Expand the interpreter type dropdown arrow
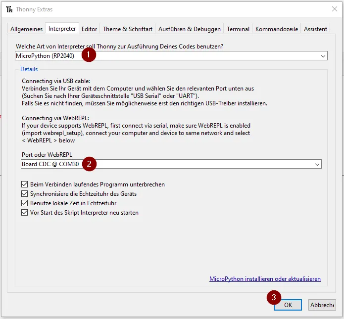344x319 pixels. coord(323,56)
